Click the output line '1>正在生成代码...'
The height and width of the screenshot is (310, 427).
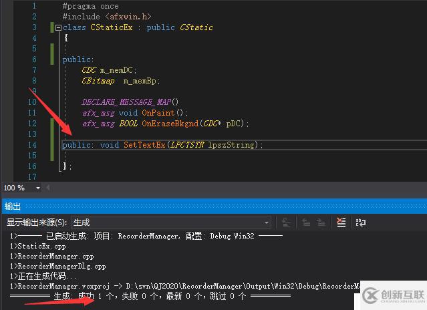(x=43, y=276)
